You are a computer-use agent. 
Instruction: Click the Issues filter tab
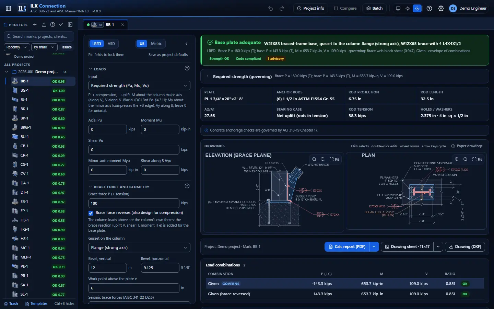[x=67, y=47]
